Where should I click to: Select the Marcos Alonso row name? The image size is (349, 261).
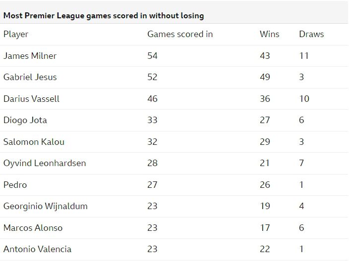(33, 228)
